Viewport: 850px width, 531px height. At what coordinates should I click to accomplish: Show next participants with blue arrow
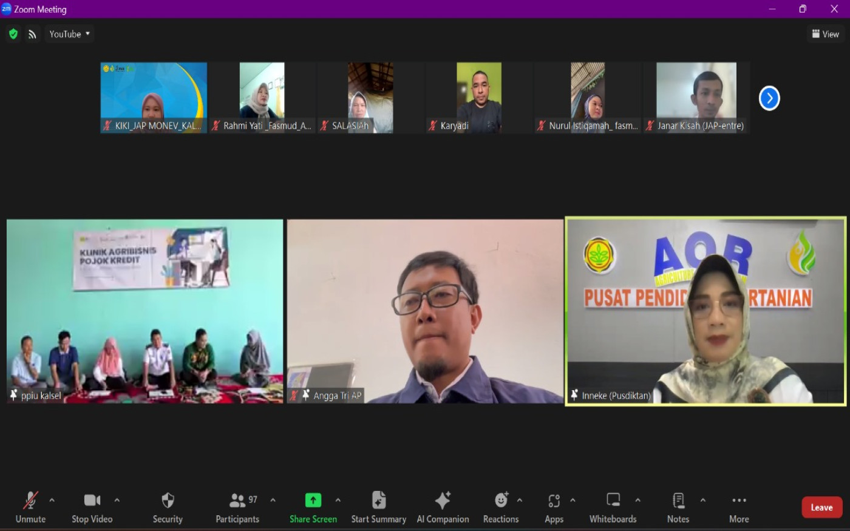tap(769, 98)
